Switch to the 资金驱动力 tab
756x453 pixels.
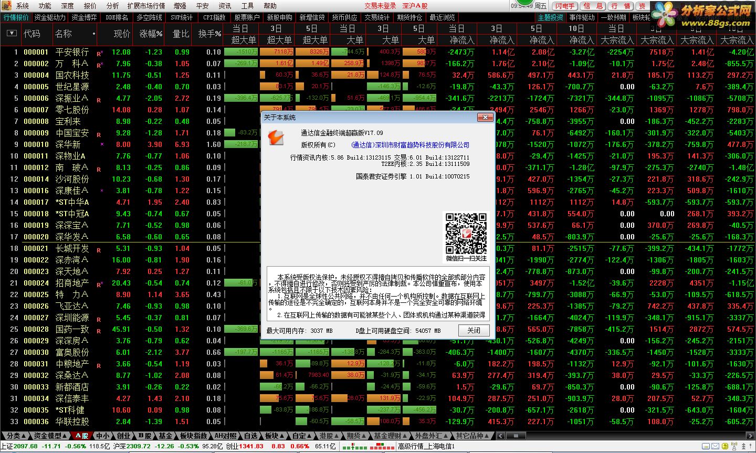tap(50, 17)
